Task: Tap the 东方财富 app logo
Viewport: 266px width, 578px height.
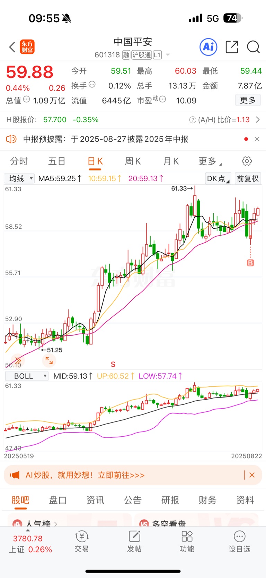Action: coord(27,47)
